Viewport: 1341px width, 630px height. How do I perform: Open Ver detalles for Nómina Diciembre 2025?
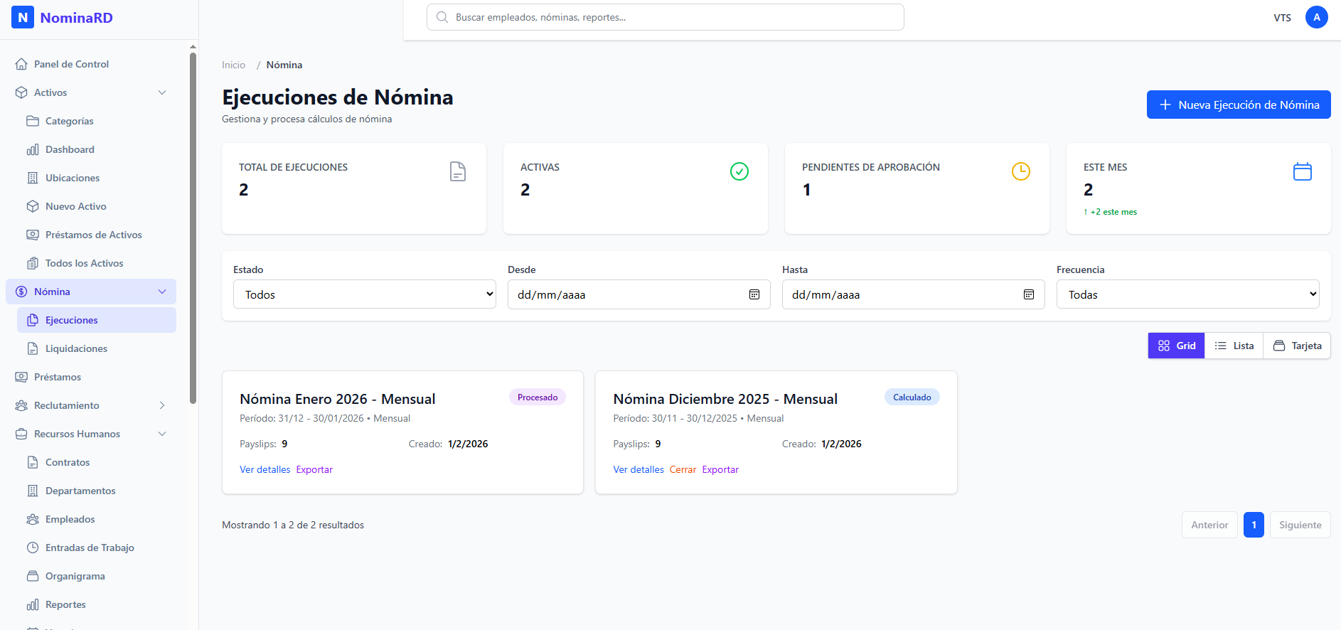639,469
